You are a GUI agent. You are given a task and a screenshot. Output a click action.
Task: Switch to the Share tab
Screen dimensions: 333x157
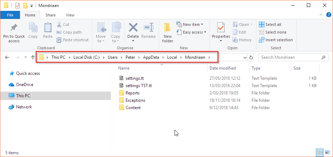pos(50,15)
